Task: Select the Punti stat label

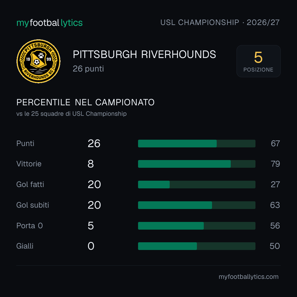Action: click(x=25, y=144)
